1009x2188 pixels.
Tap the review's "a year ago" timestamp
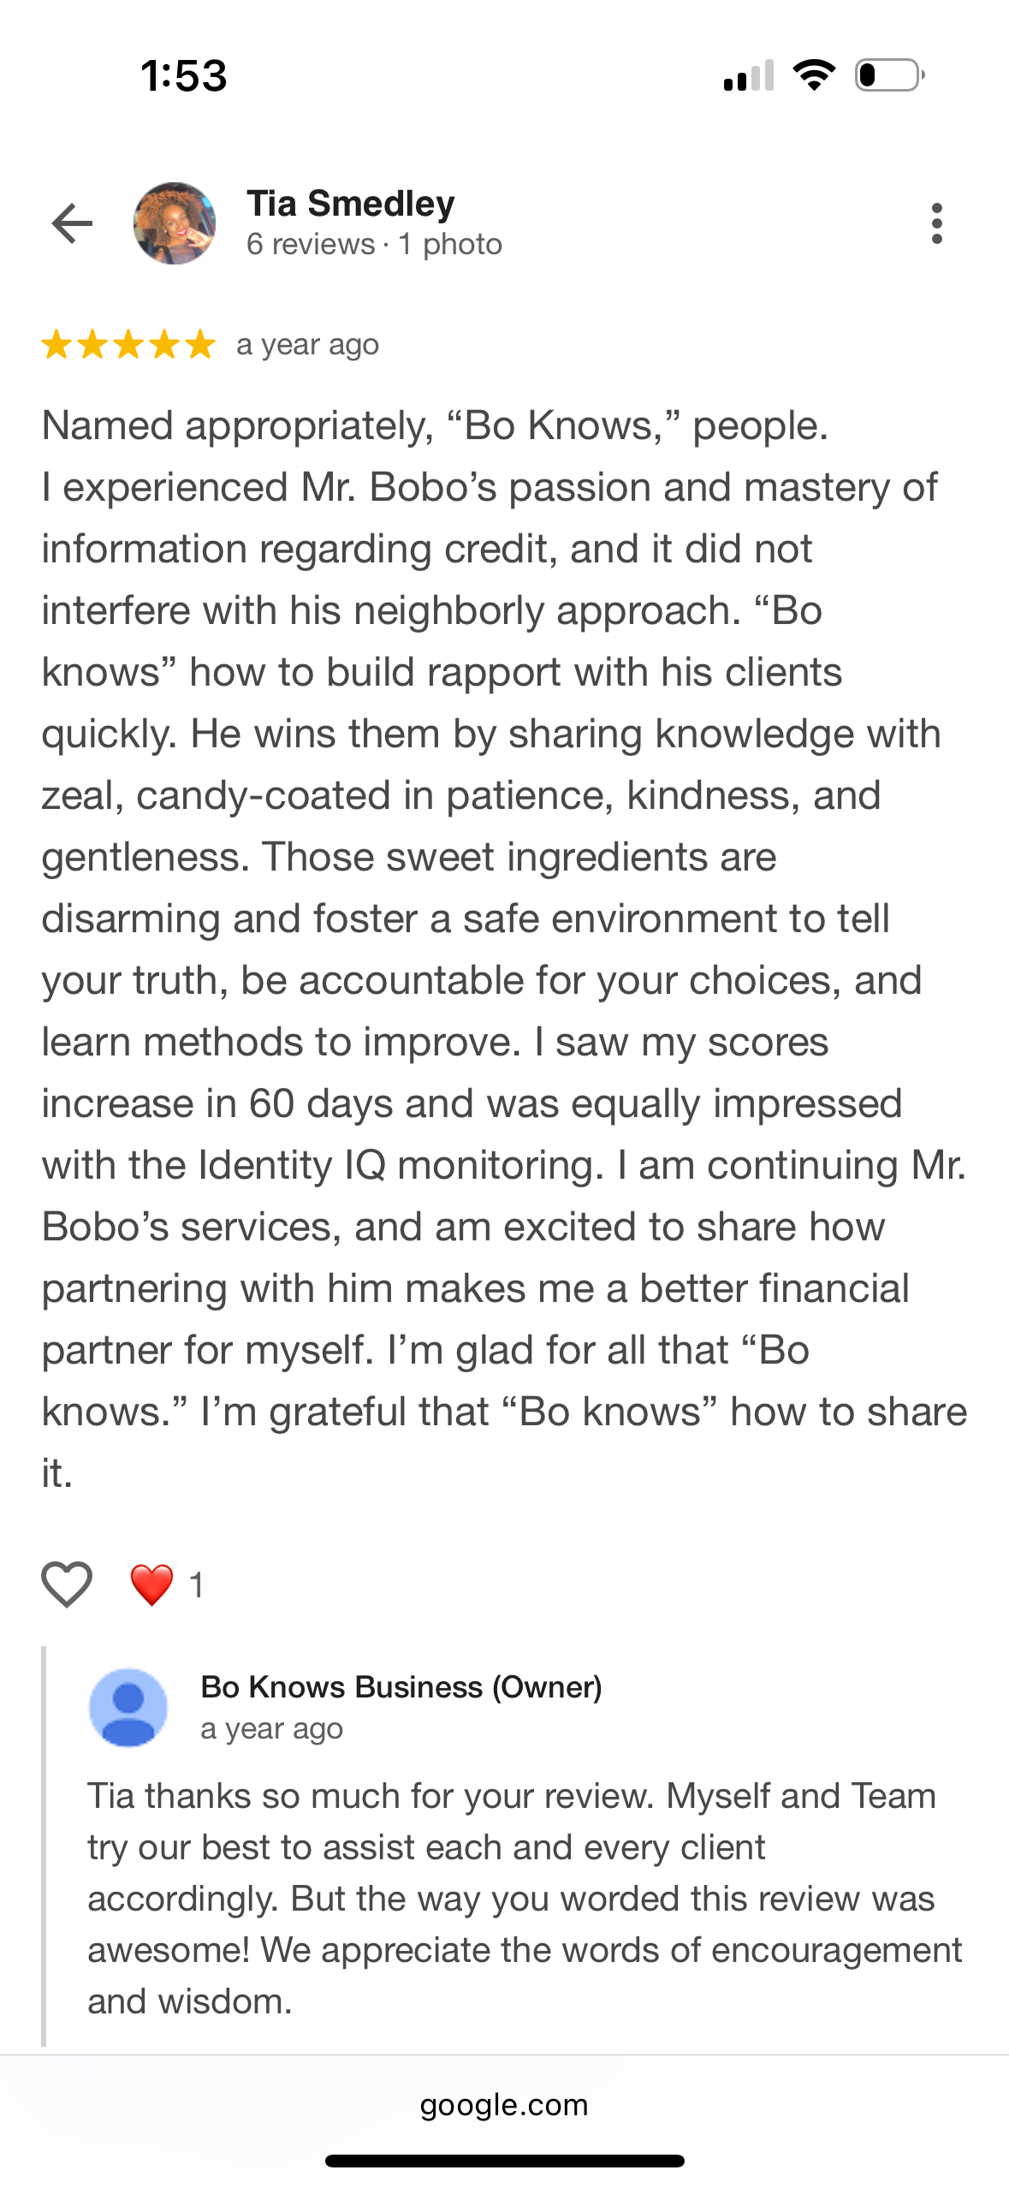tap(307, 345)
